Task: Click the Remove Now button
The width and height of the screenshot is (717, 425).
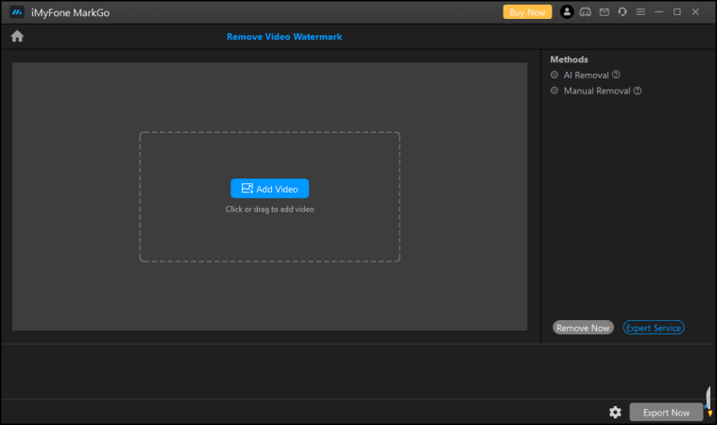Action: [583, 328]
